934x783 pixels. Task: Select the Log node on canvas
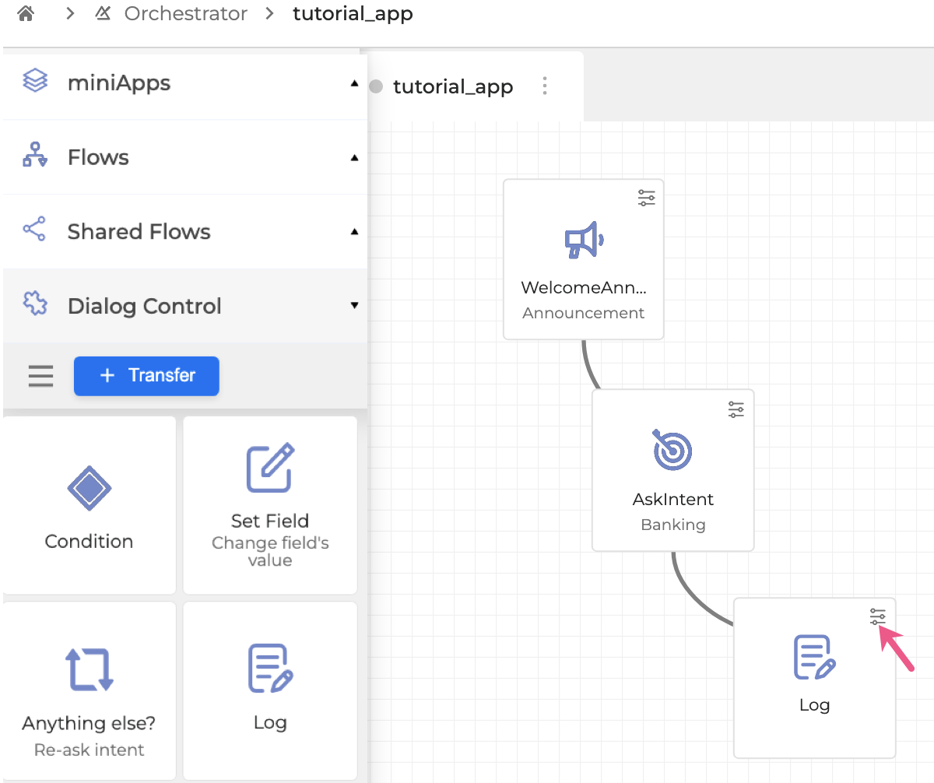(814, 679)
